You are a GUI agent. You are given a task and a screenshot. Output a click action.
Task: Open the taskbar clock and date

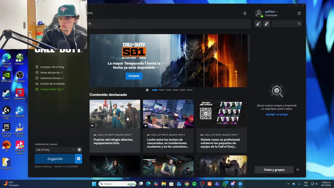(326, 184)
